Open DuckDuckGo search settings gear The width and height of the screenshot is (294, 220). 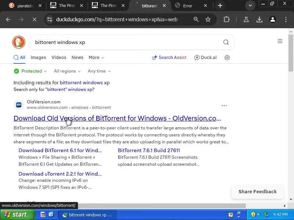[227, 58]
